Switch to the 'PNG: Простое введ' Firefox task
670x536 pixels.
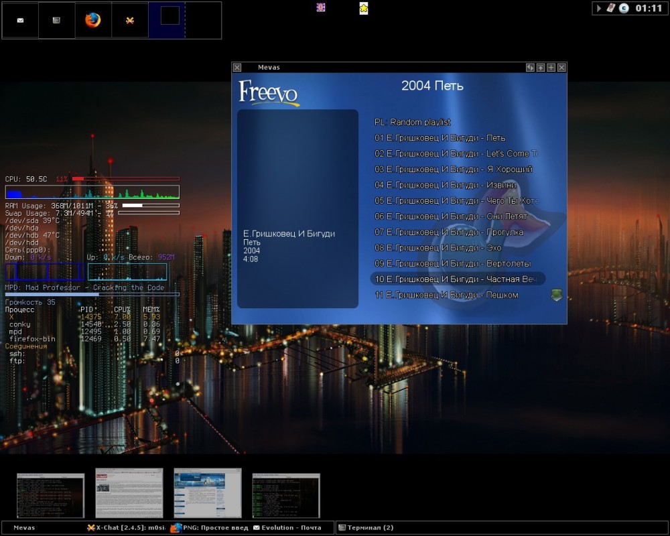coord(209,528)
